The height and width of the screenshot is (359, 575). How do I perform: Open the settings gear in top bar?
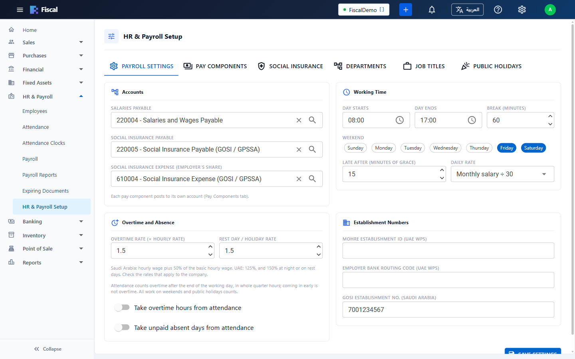click(522, 10)
